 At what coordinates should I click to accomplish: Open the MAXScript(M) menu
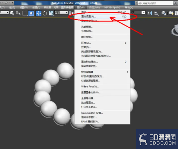112,8
